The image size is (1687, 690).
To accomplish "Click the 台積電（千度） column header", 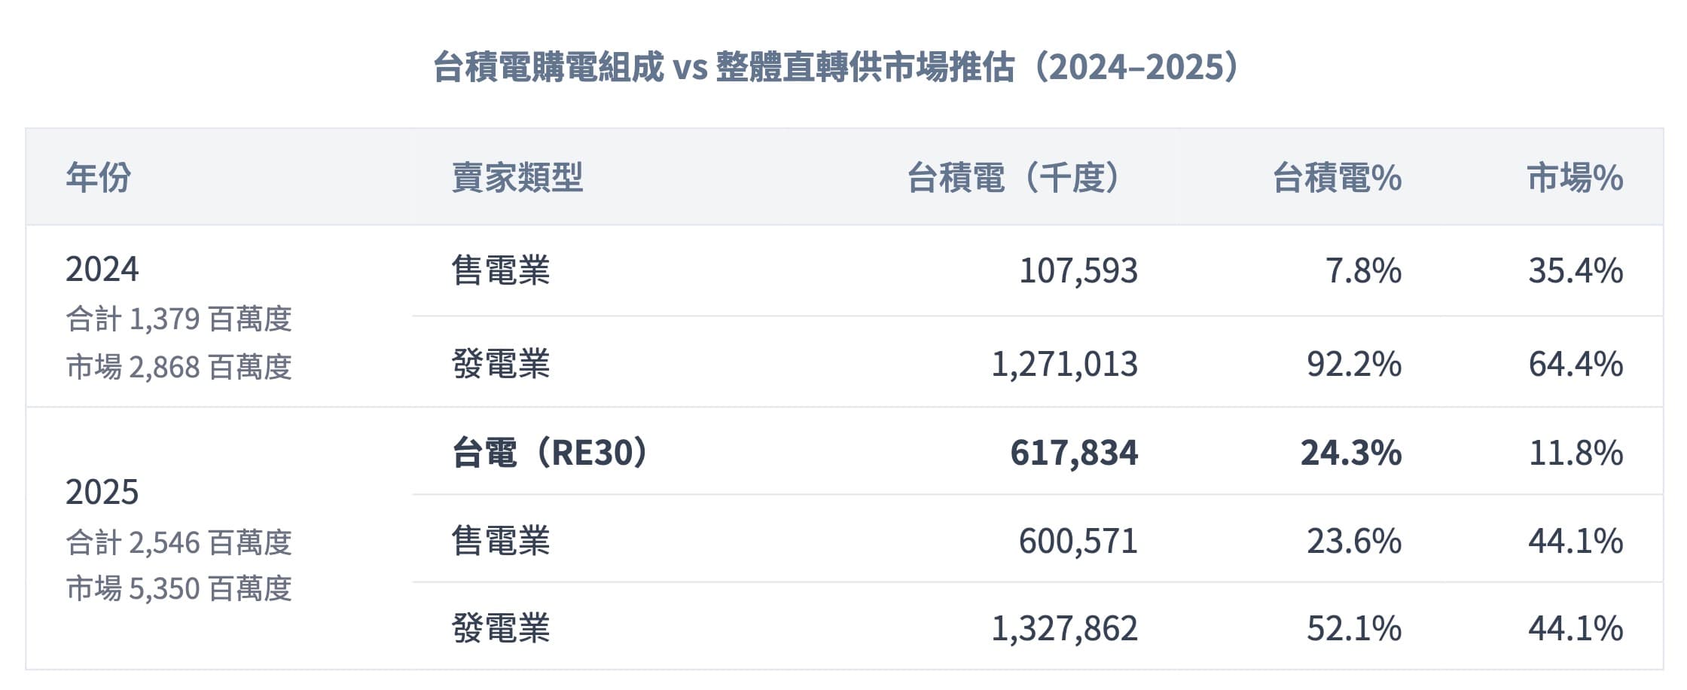I will (1014, 178).
